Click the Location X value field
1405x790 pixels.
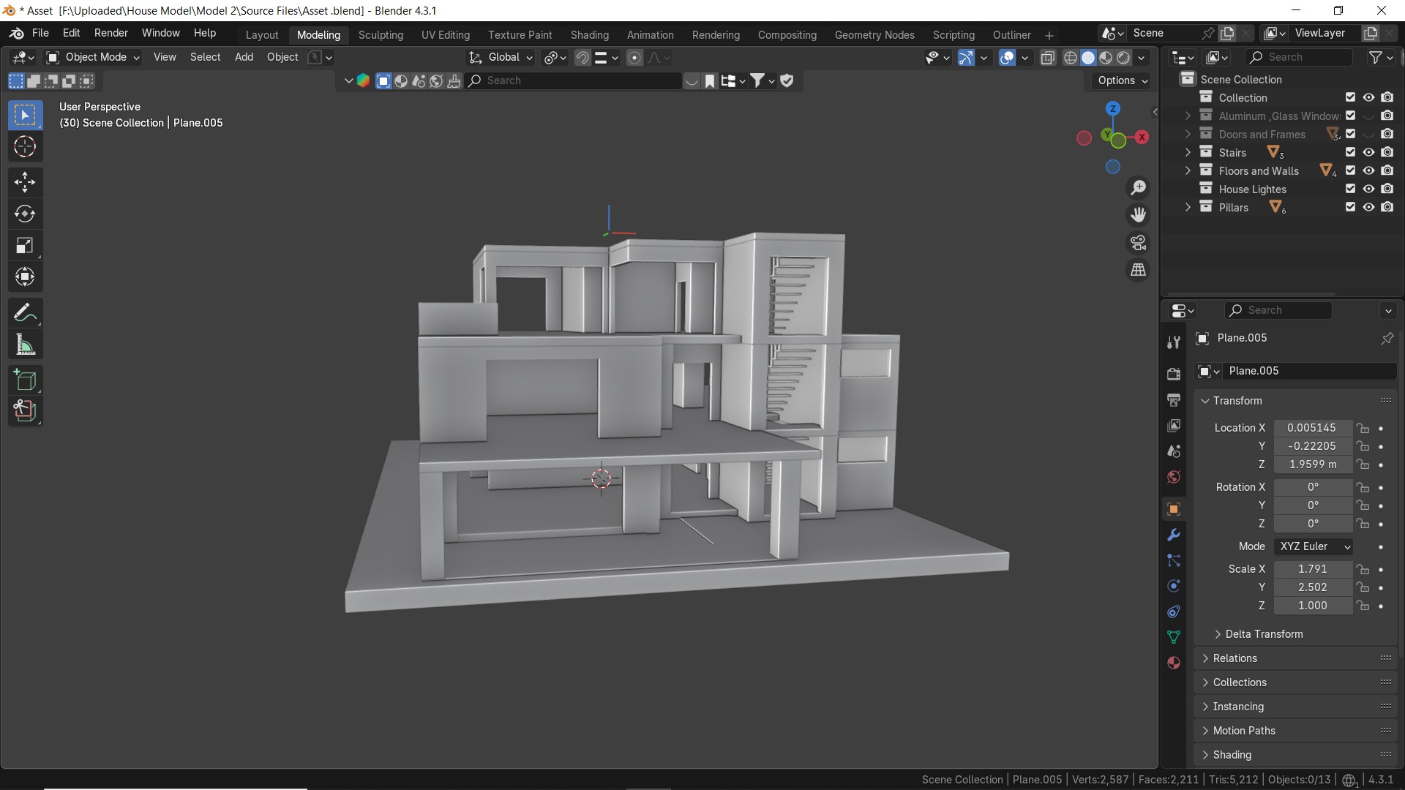[1313, 428]
